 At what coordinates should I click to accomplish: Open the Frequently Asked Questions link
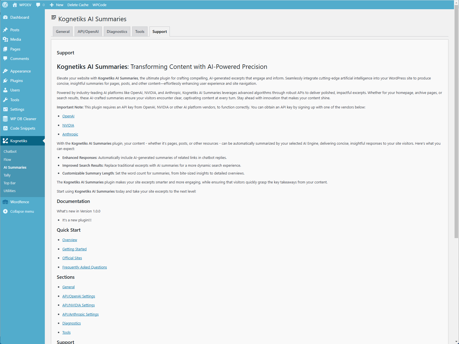[85, 267]
